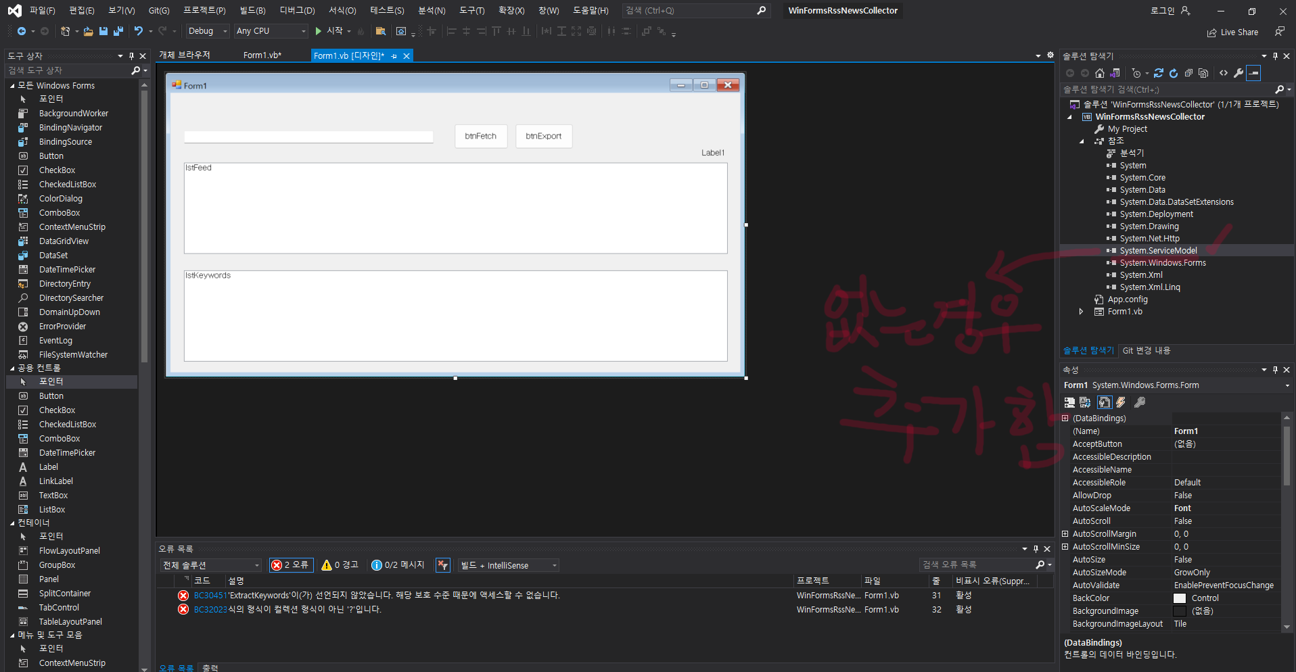Click the BackColor Control color swatch
The height and width of the screenshot is (672, 1296).
click(1180, 598)
